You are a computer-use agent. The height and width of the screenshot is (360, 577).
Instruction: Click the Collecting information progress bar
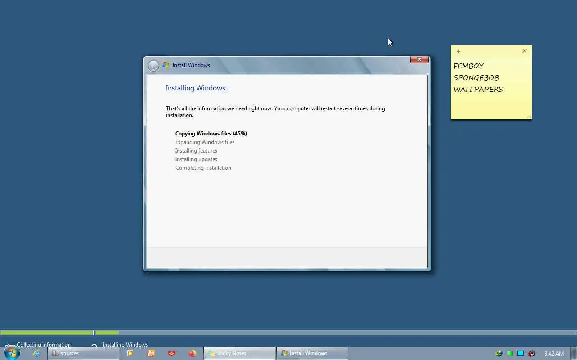tap(47, 333)
